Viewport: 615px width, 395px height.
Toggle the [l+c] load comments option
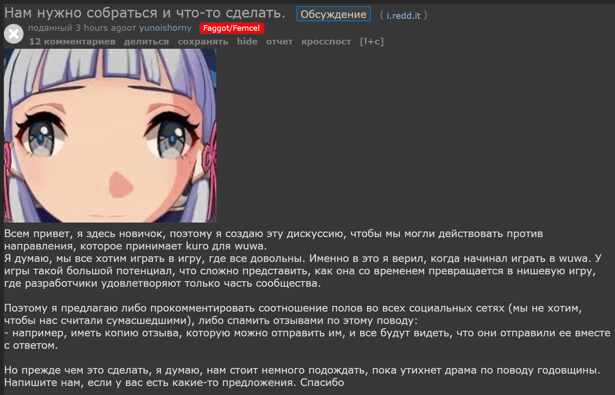point(372,42)
